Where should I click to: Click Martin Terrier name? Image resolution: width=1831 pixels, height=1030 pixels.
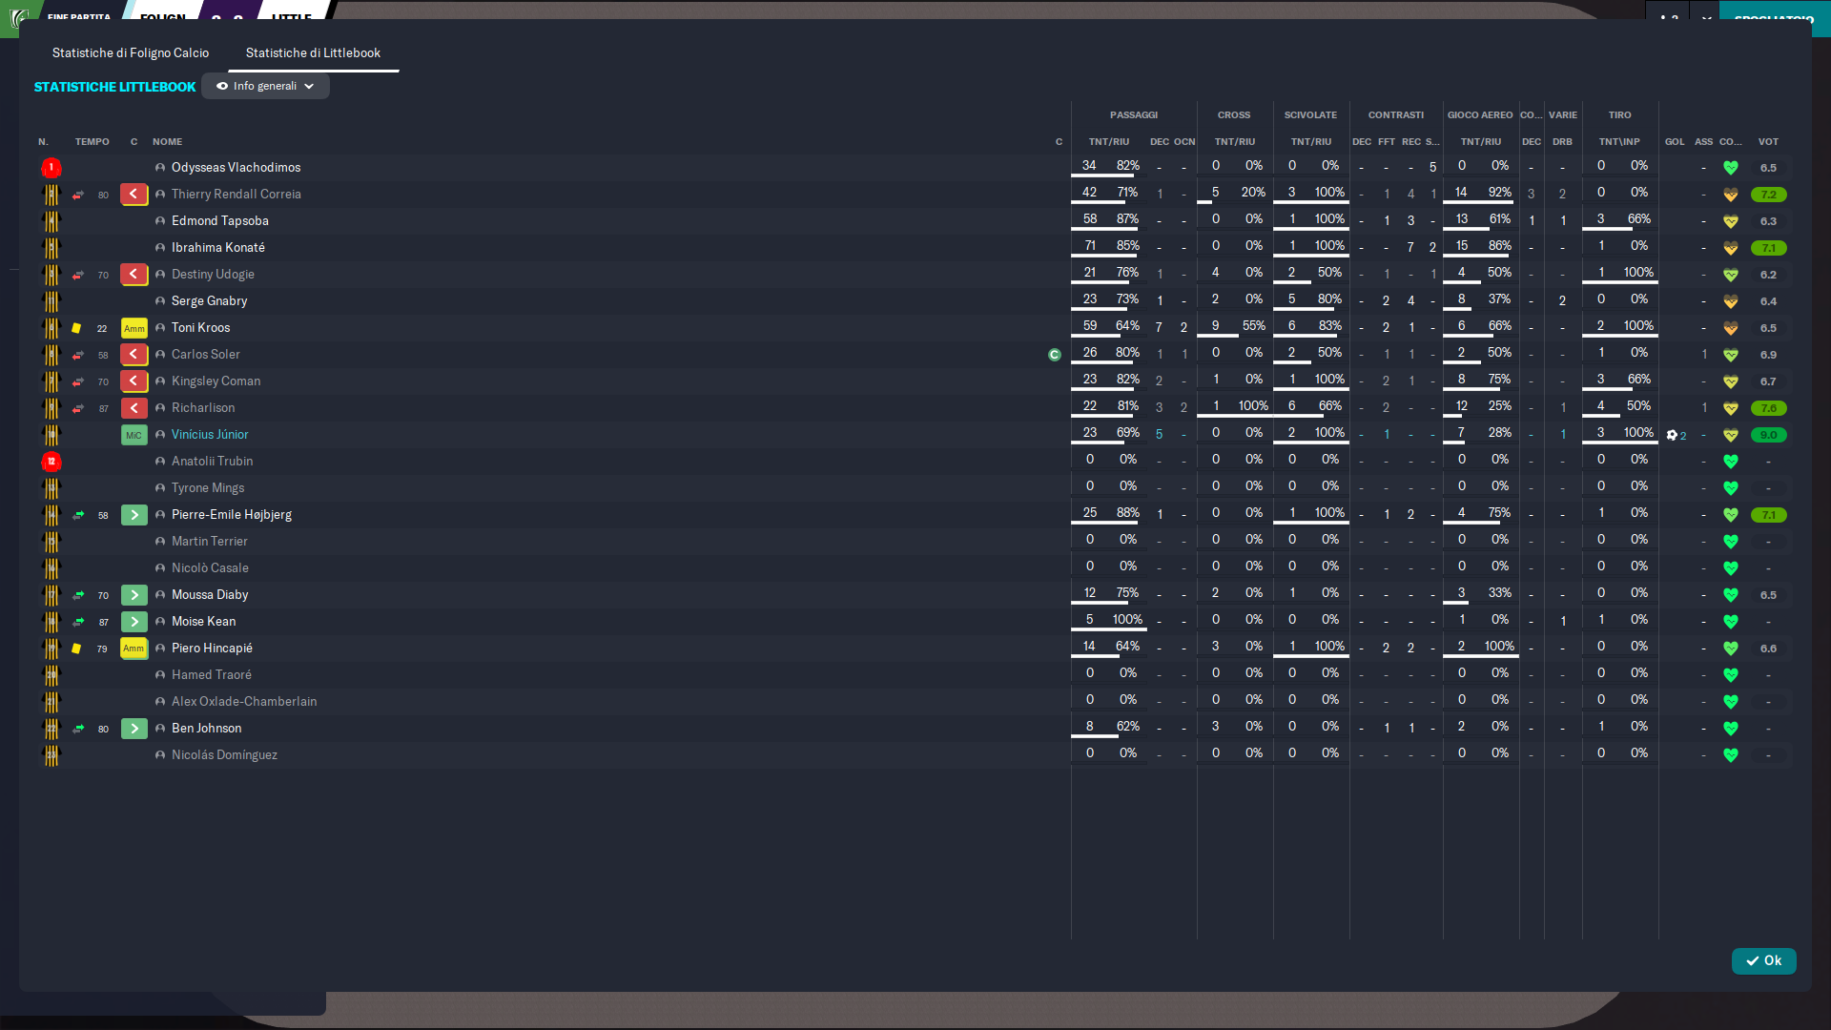point(210,541)
